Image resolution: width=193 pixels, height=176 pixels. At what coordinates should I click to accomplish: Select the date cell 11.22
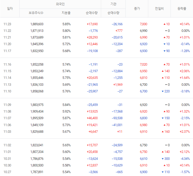click(x=7, y=31)
